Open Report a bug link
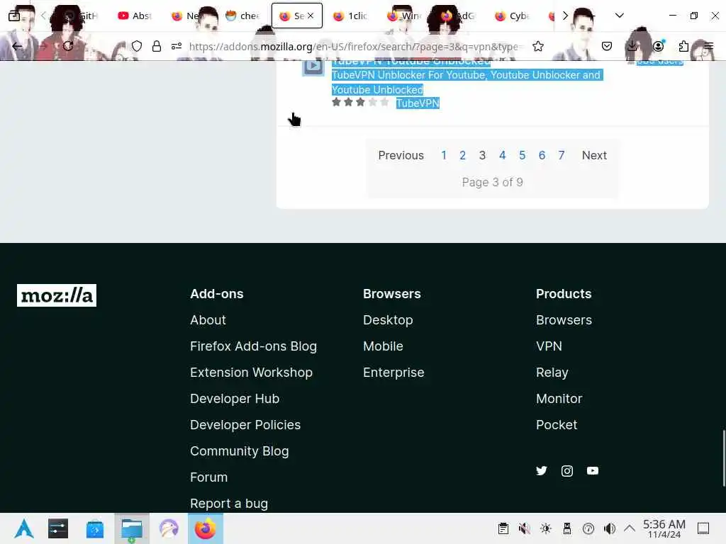 click(229, 504)
